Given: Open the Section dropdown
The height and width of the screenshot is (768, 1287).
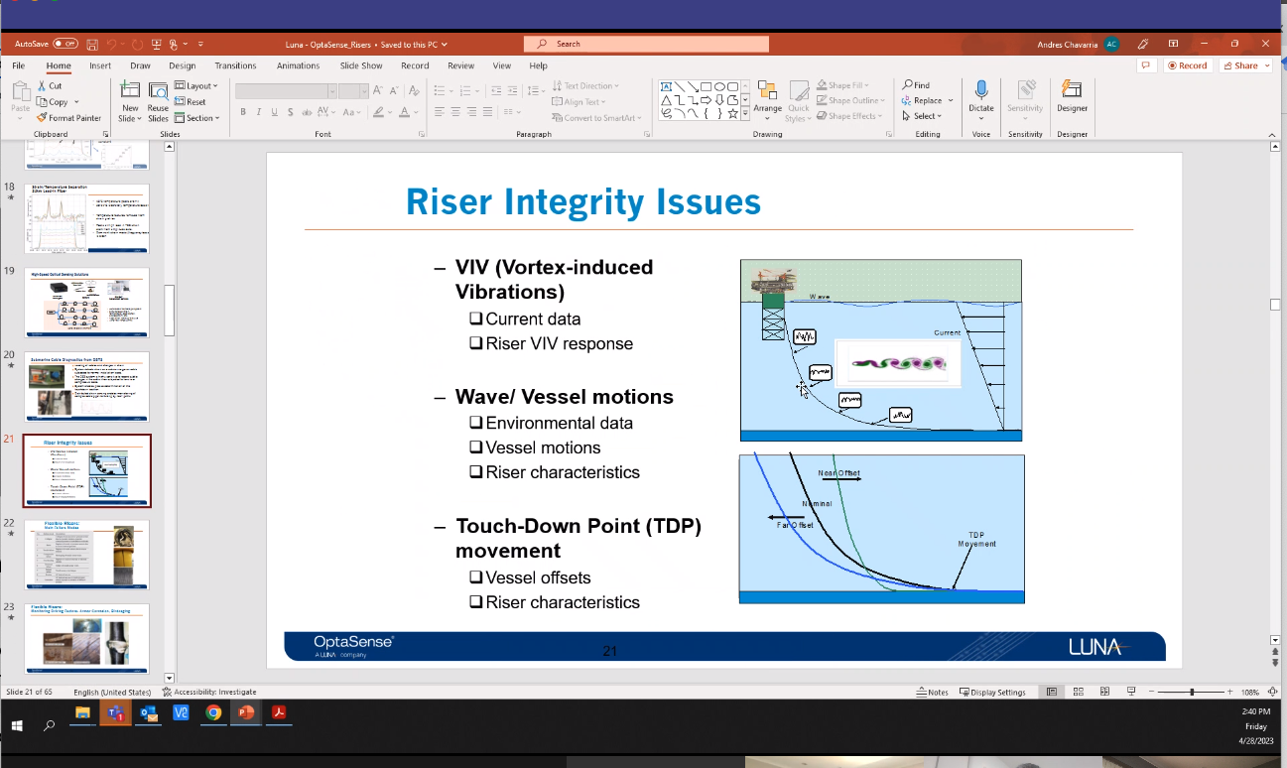Looking at the screenshot, I should [x=195, y=118].
